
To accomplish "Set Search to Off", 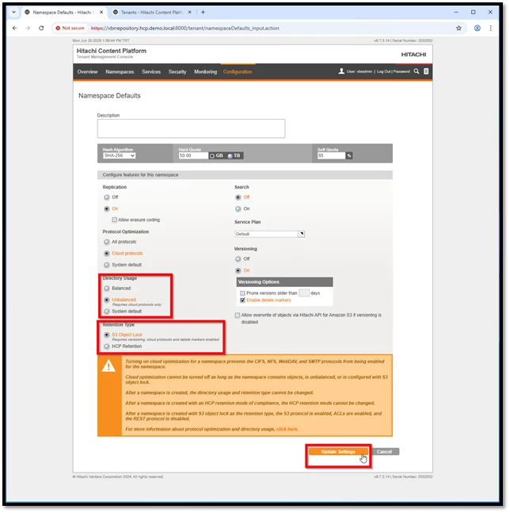I will [x=238, y=197].
